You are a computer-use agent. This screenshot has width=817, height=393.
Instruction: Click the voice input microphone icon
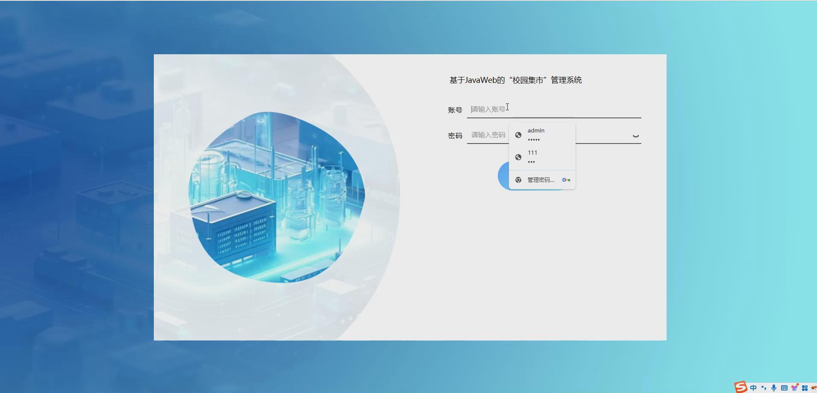(774, 387)
